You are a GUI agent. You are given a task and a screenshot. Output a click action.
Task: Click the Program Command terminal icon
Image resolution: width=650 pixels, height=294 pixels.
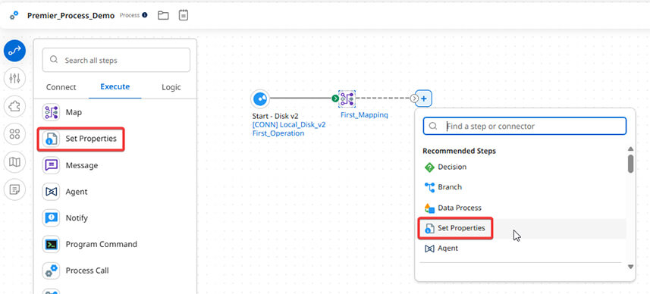click(x=51, y=244)
